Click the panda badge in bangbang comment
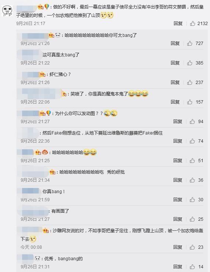Viewport: 210px width, 272px height. tap(38, 258)
